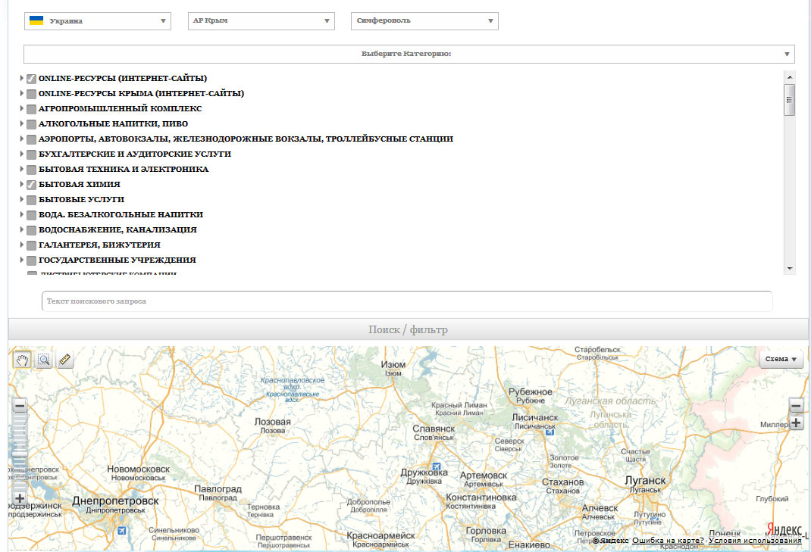Open the Украина country dropdown

pyautogui.click(x=98, y=21)
